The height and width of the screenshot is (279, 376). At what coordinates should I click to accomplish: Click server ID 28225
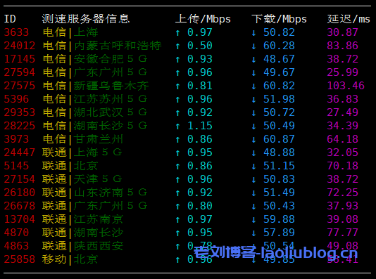20,126
